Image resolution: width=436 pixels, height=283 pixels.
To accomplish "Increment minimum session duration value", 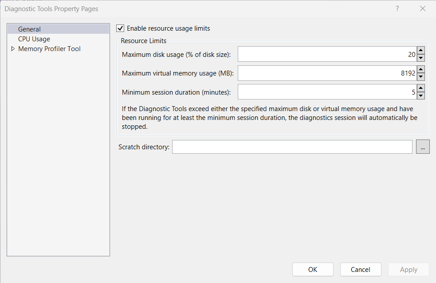I will [420, 88].
